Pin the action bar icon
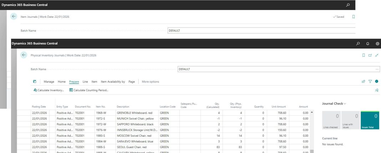381x153 pixels. 377,90
